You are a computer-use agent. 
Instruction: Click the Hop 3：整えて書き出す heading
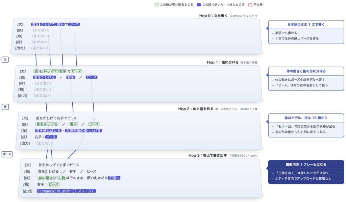207,155
